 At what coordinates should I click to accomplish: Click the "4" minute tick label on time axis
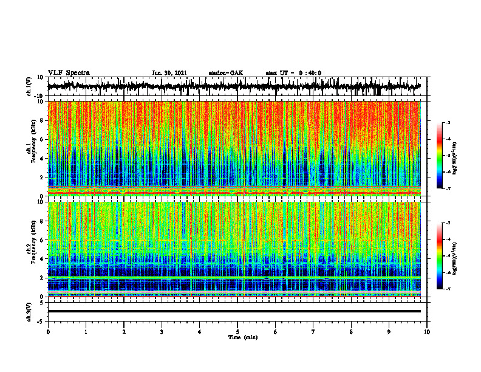[200, 332]
